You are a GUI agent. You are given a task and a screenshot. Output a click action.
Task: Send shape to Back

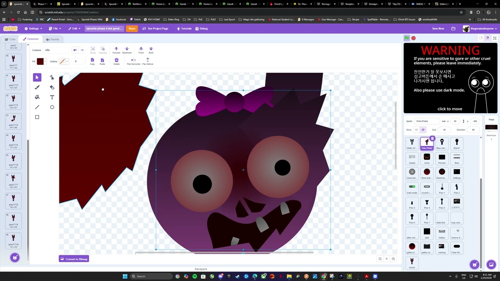[x=151, y=50]
